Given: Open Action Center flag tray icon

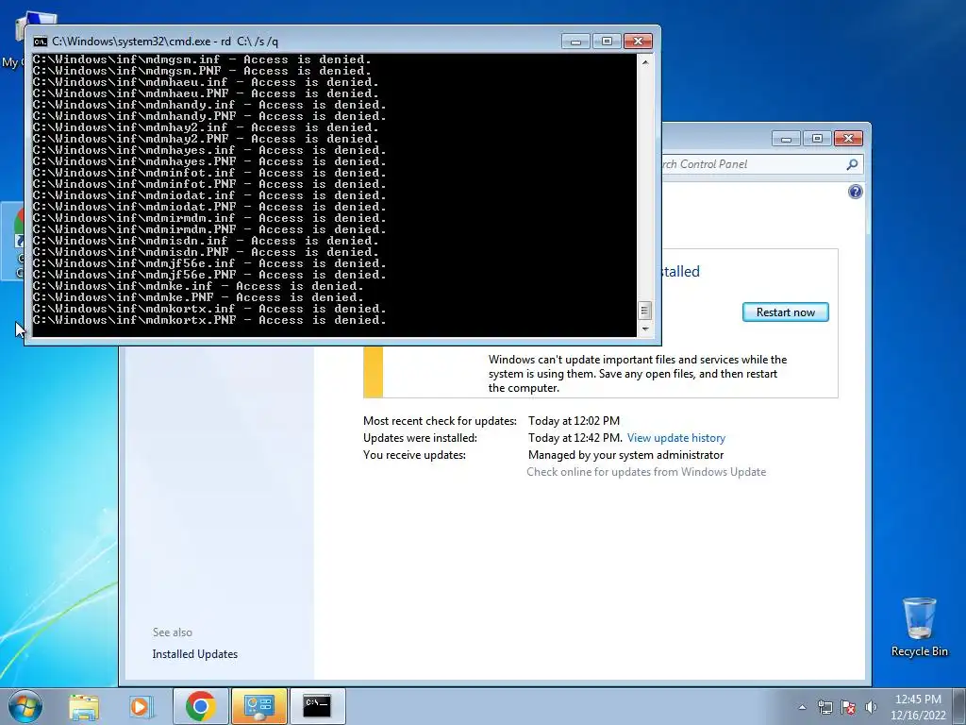Looking at the screenshot, I should coord(848,707).
